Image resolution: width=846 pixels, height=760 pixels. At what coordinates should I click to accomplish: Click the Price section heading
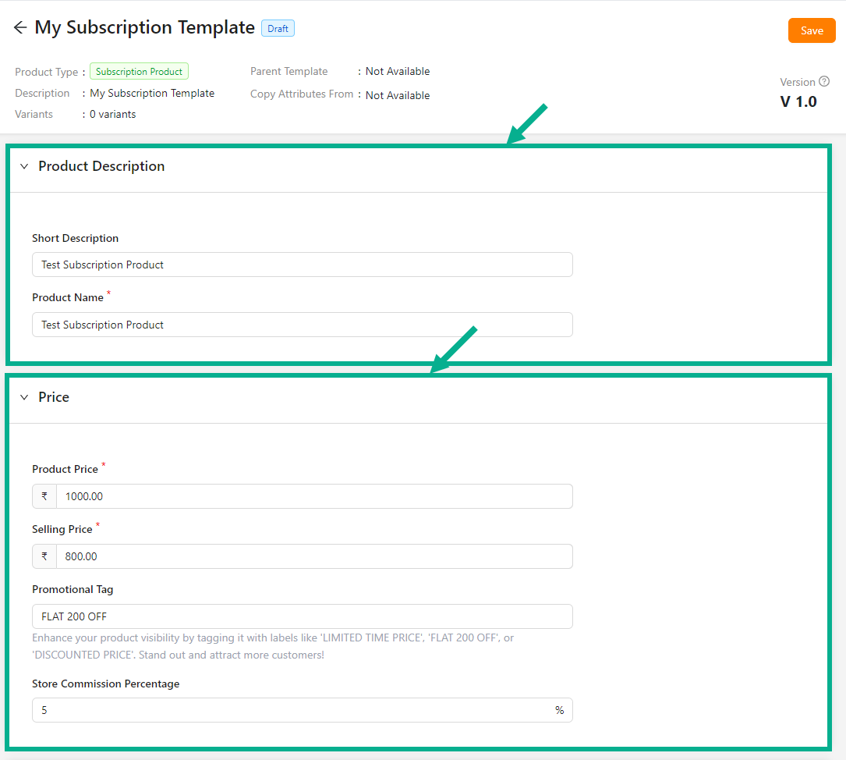click(x=54, y=397)
